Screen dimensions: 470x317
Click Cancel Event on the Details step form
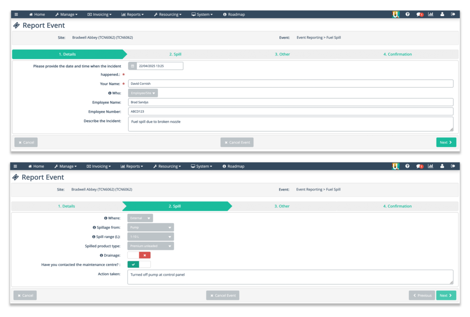pyautogui.click(x=237, y=142)
